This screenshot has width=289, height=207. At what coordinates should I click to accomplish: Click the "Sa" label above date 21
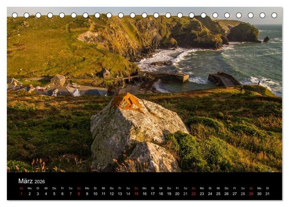185,188
